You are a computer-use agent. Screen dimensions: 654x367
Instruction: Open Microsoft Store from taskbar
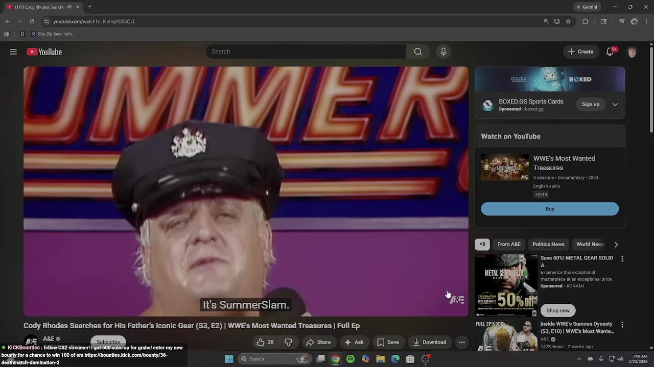click(x=410, y=359)
